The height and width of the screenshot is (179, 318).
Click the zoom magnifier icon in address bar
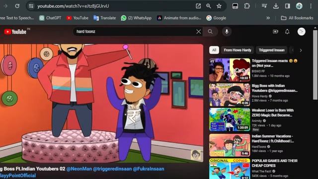point(209,6)
